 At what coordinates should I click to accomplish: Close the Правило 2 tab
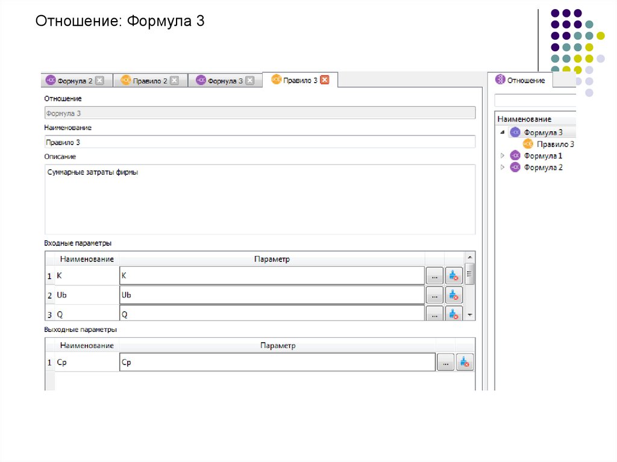pos(174,81)
